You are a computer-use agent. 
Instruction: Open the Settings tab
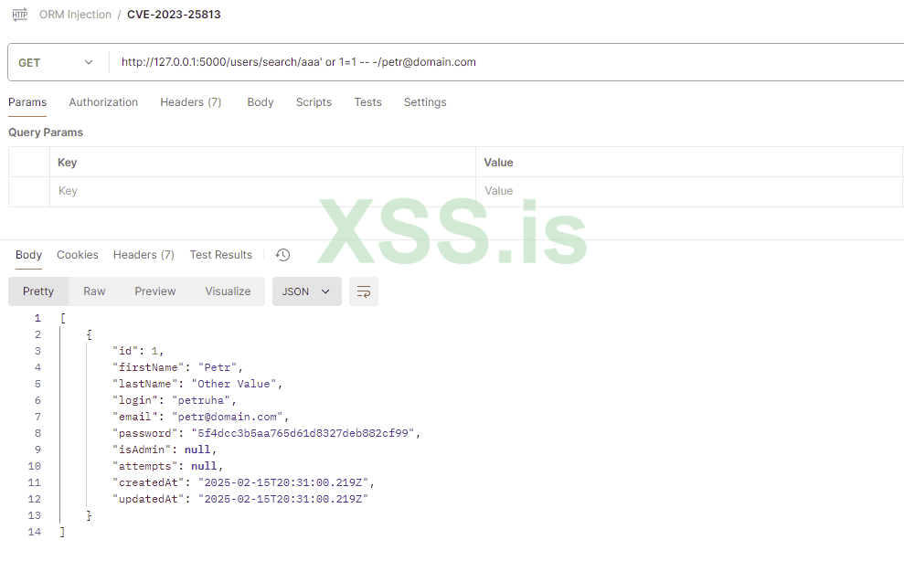425,102
